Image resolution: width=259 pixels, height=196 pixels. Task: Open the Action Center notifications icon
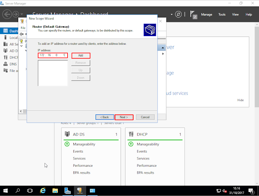pos(251,191)
